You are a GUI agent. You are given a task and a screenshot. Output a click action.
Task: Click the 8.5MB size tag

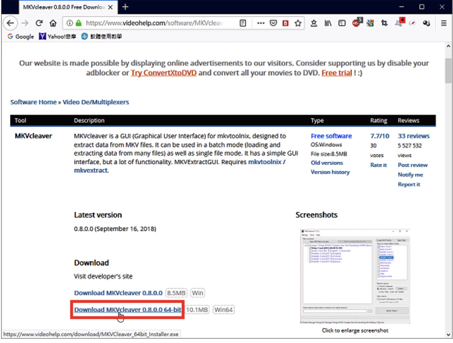click(176, 293)
